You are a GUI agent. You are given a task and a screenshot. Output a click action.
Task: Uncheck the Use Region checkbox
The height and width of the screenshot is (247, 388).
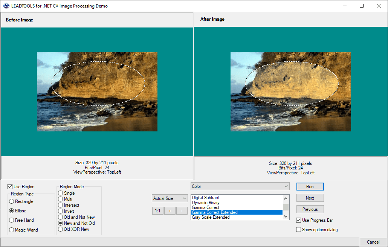9,187
